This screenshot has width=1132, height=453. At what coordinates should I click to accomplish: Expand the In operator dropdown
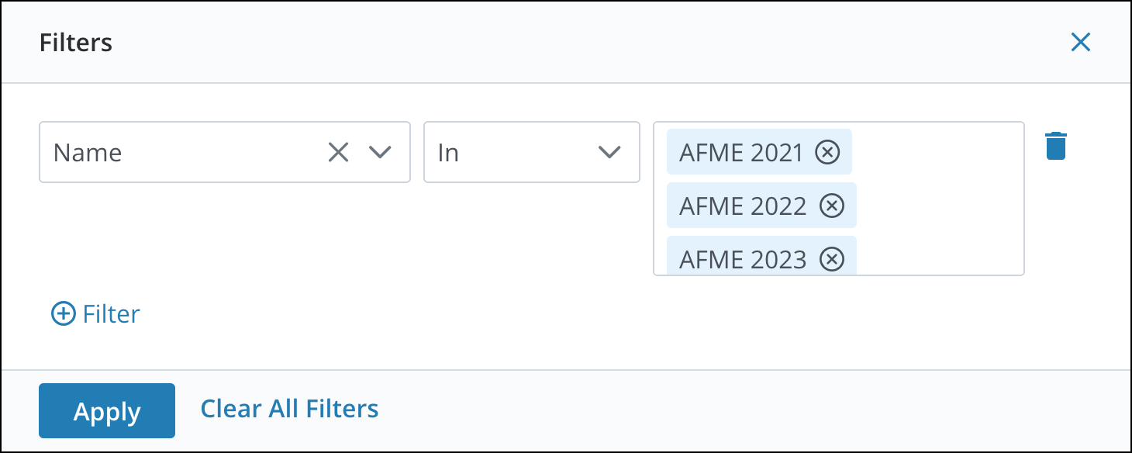609,152
